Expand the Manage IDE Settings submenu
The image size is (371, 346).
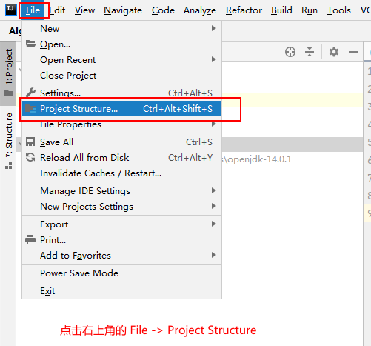pos(121,191)
